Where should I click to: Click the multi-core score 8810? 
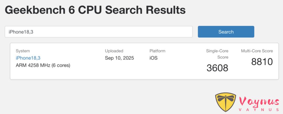pos(262,62)
